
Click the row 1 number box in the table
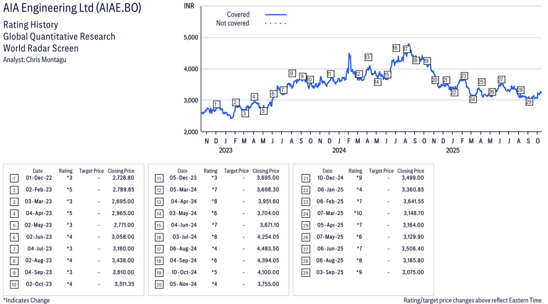pos(13,178)
